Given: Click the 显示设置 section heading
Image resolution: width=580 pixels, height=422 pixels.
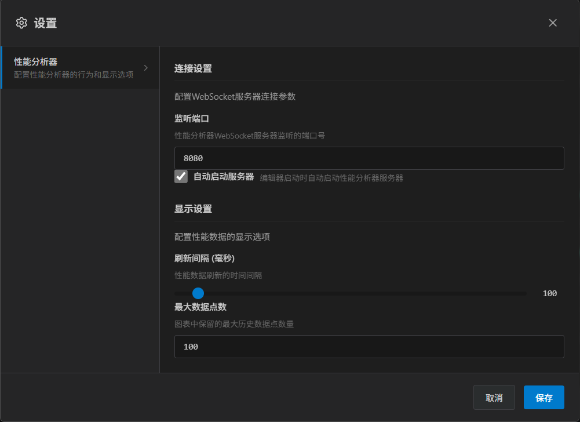Looking at the screenshot, I should point(193,209).
